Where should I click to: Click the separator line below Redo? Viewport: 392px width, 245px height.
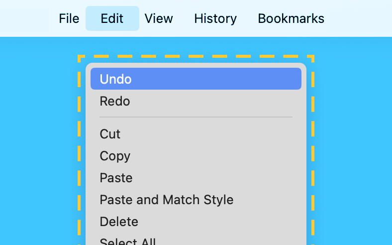coord(196,117)
